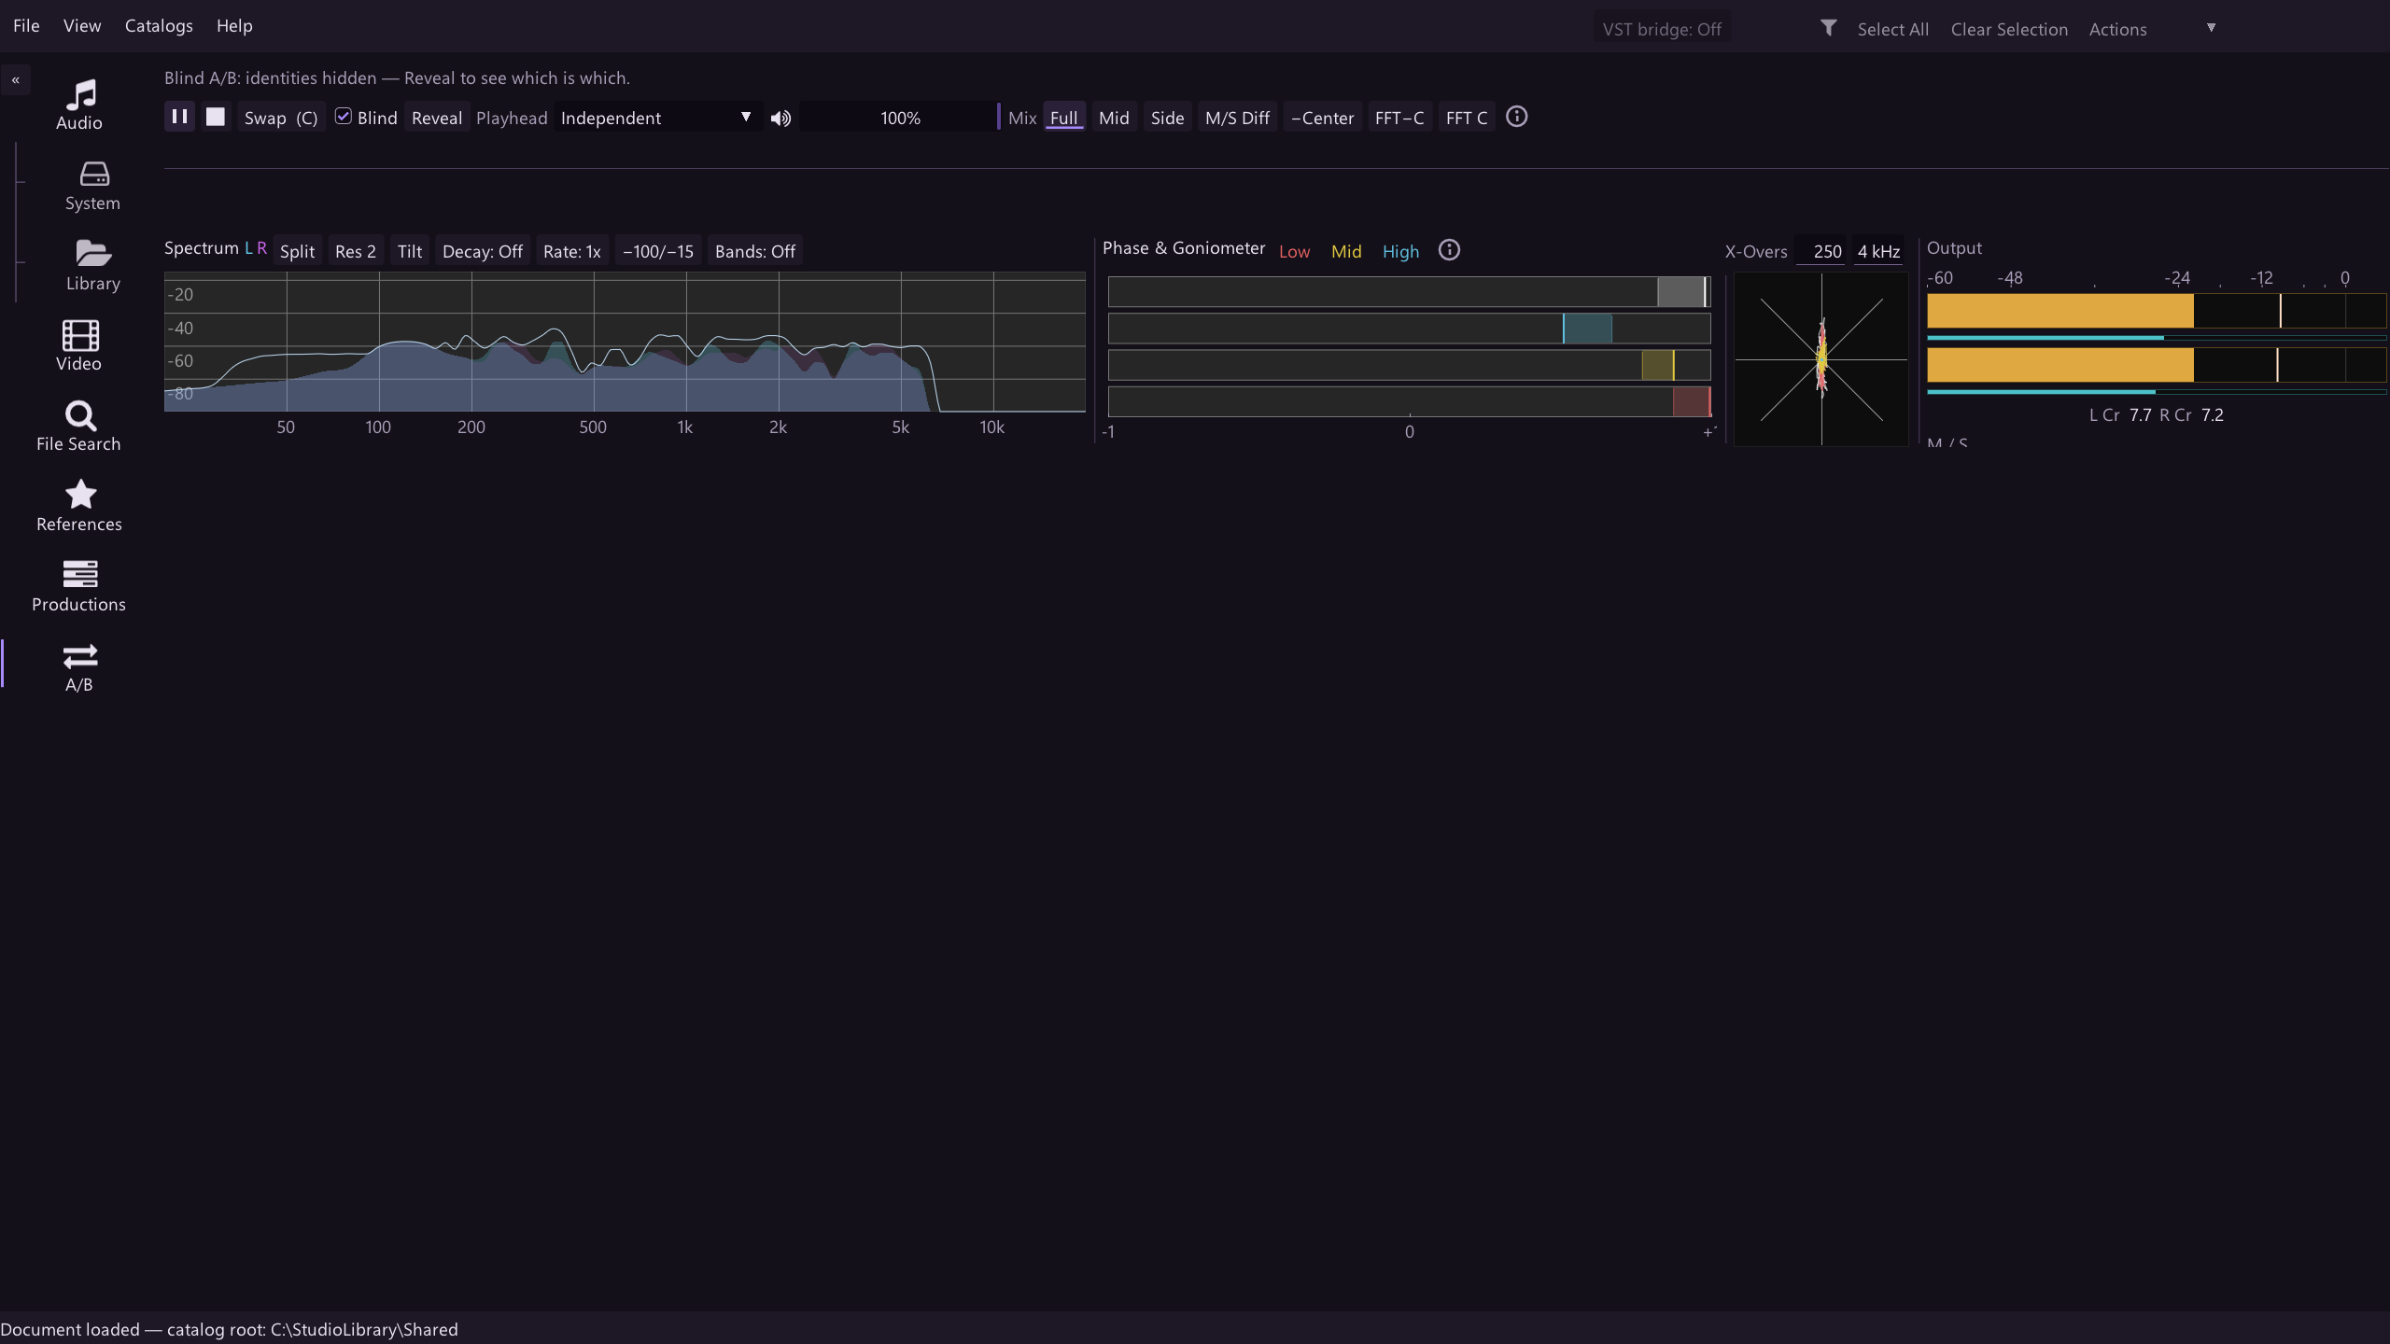Viewport: 2390px width, 1344px height.
Task: Select the M/S Diff mix mode
Action: (x=1237, y=118)
